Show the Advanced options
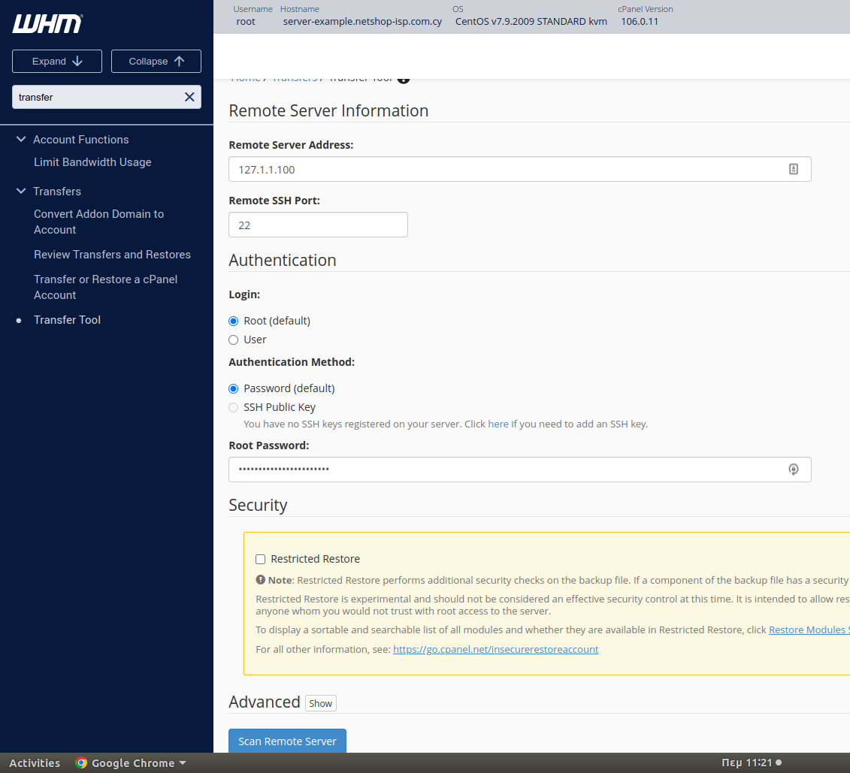The width and height of the screenshot is (850, 773). pyautogui.click(x=321, y=703)
